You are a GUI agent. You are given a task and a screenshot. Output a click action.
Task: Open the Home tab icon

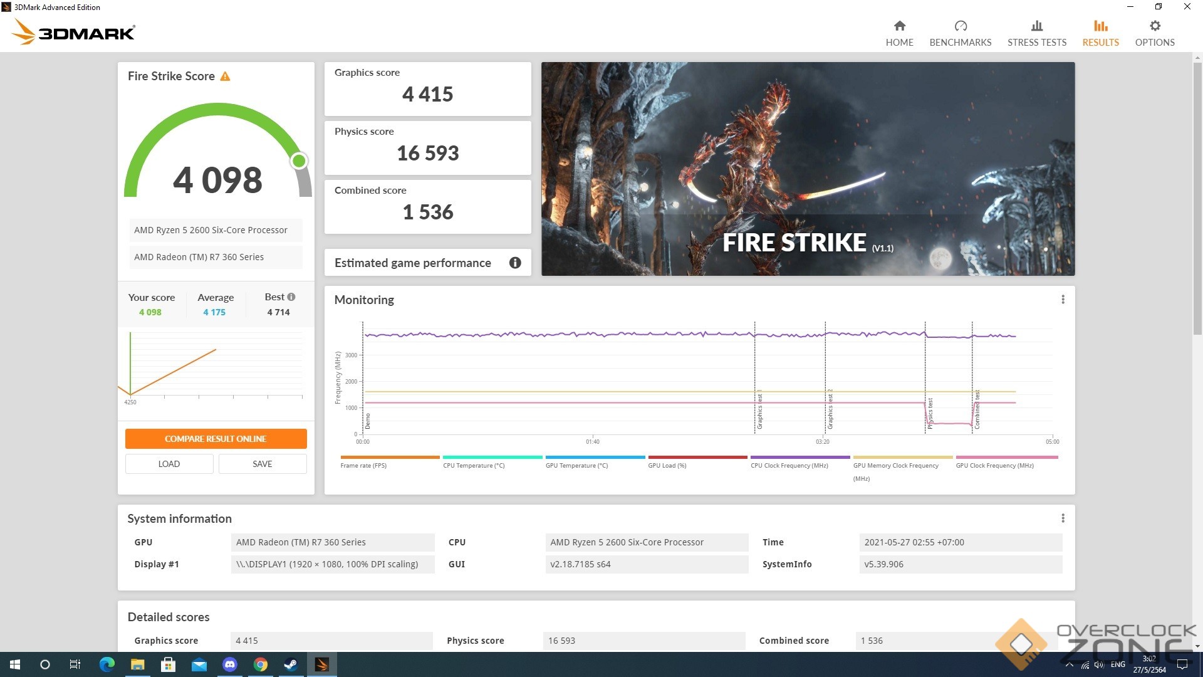click(899, 26)
